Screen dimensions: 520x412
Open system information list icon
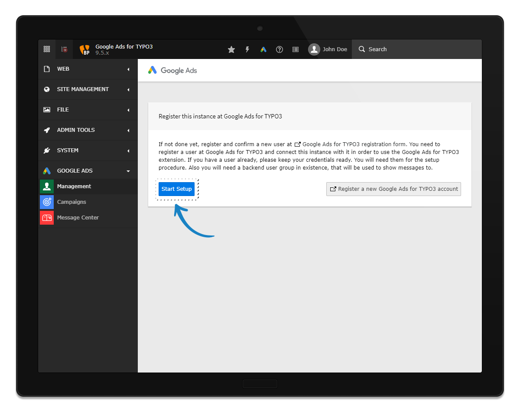296,49
